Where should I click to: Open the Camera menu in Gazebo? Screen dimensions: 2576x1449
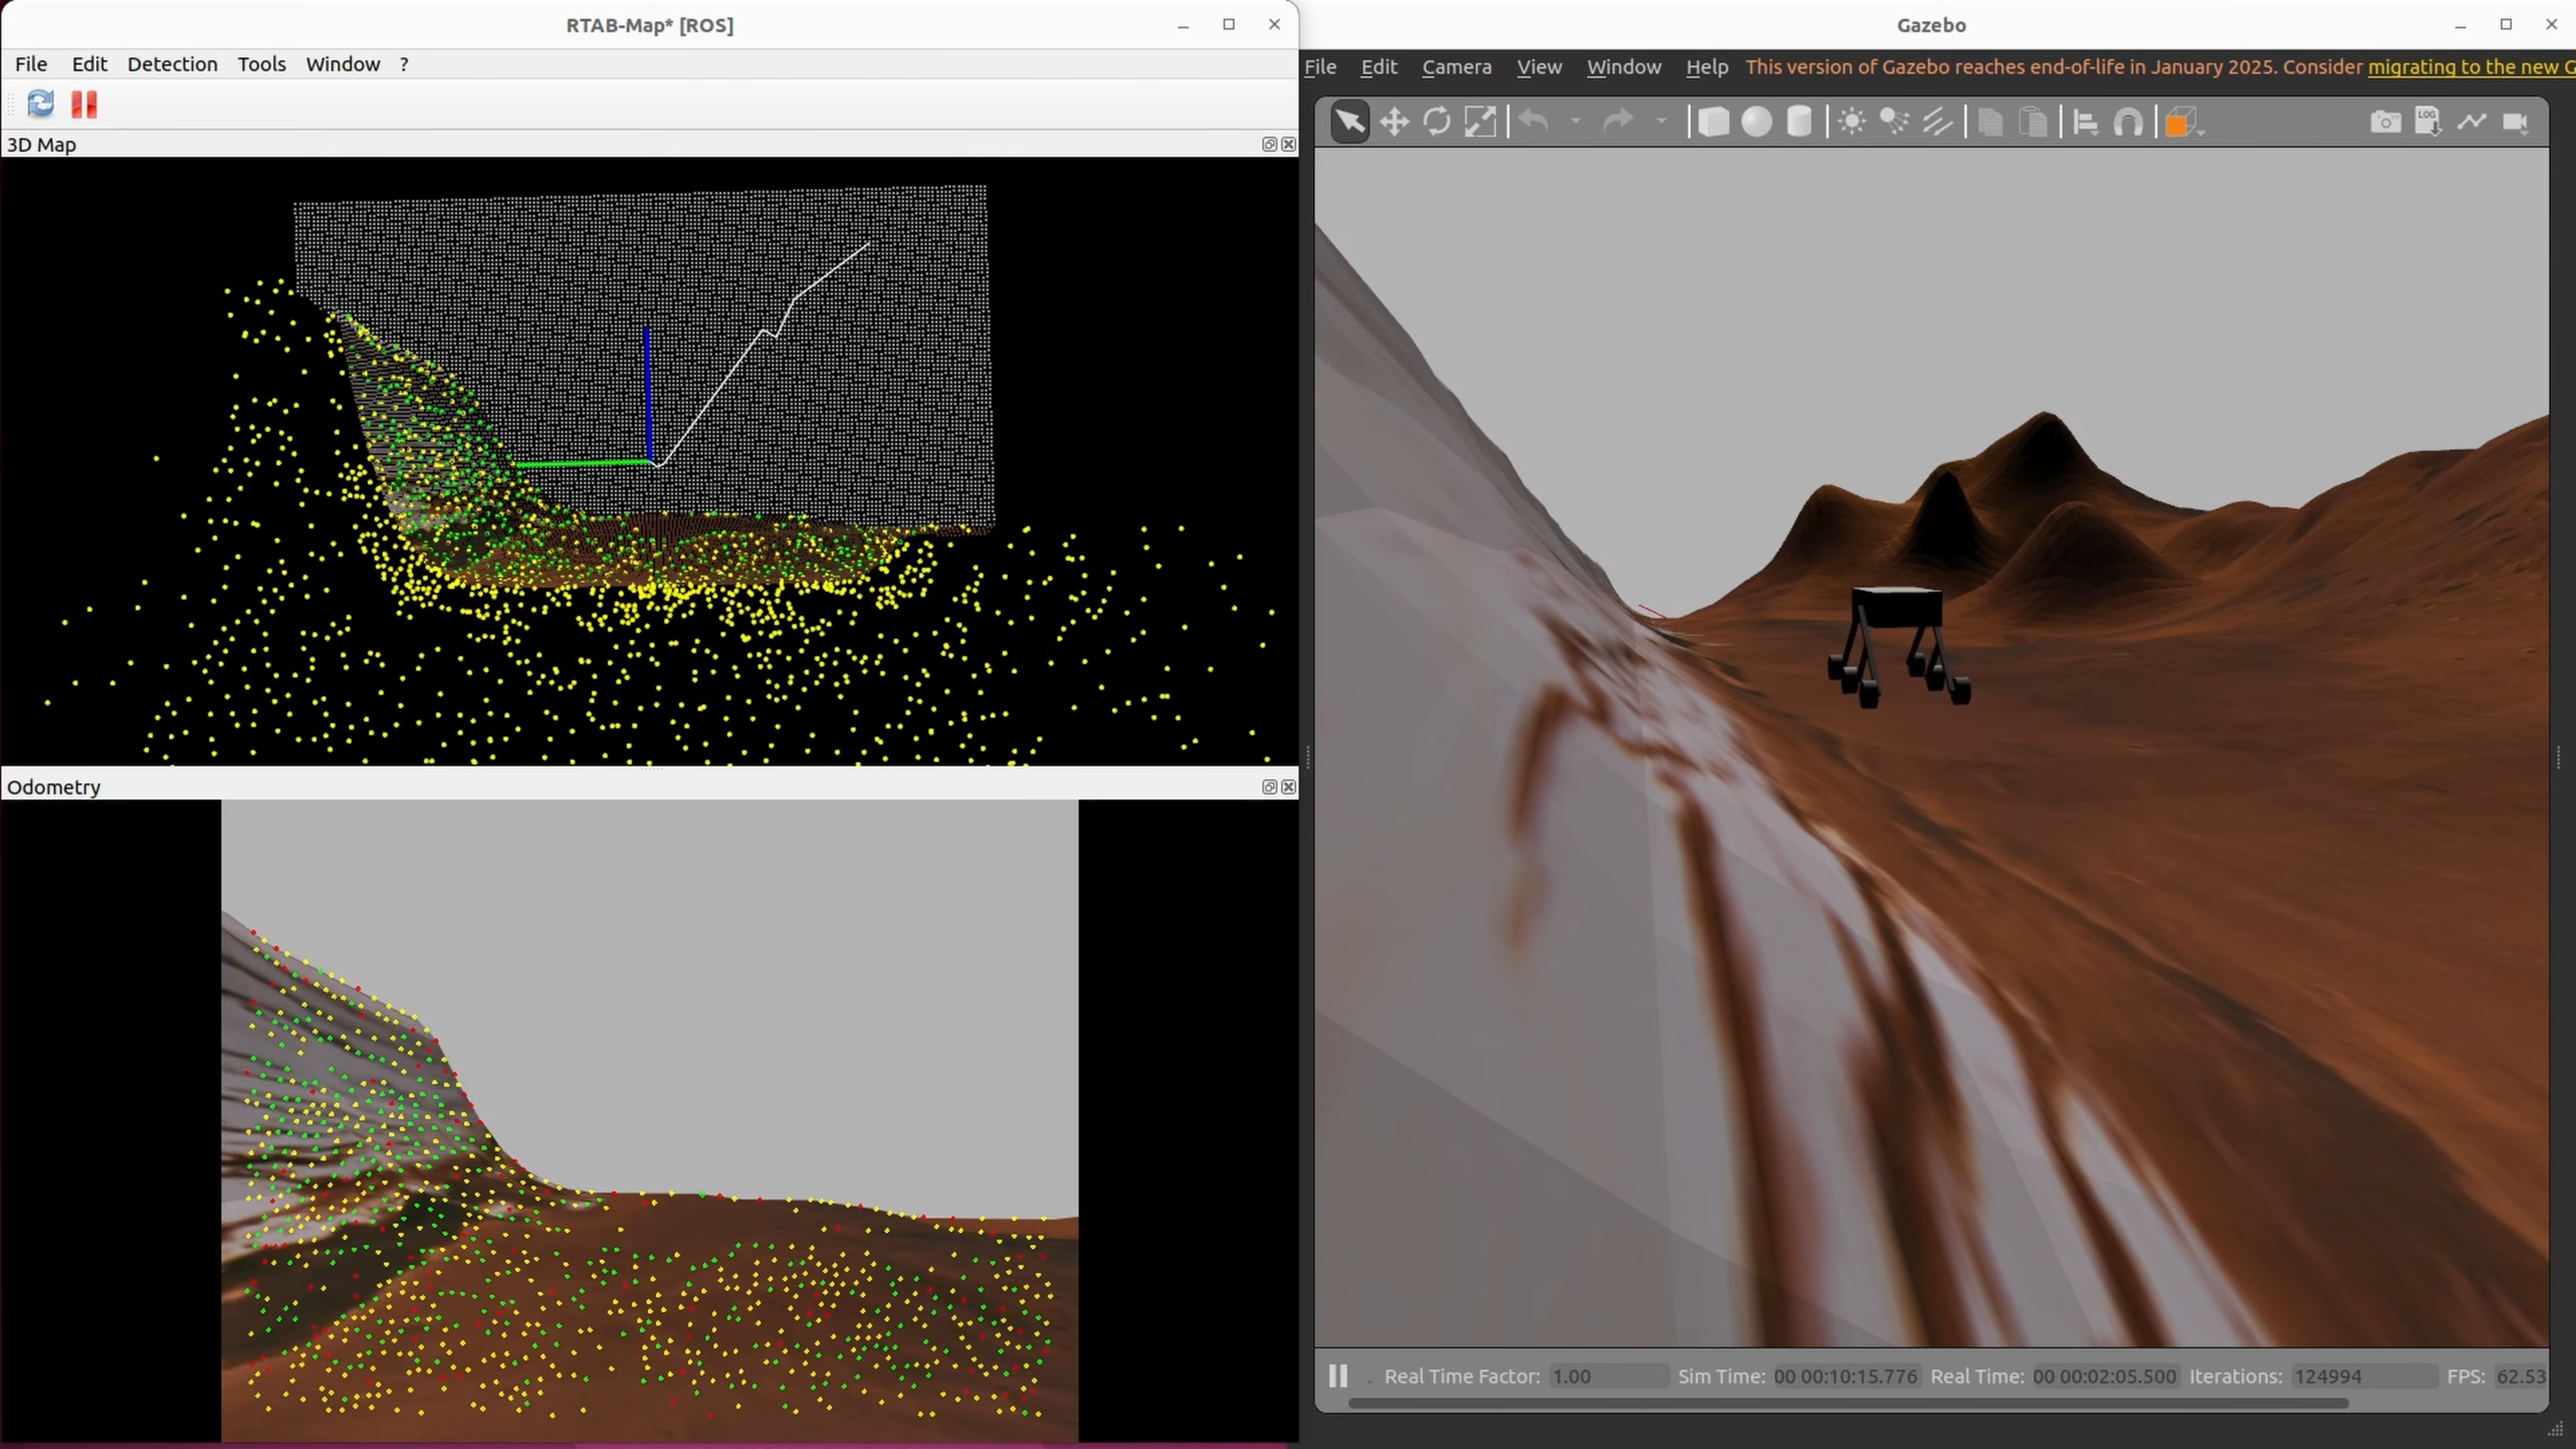[1456, 67]
